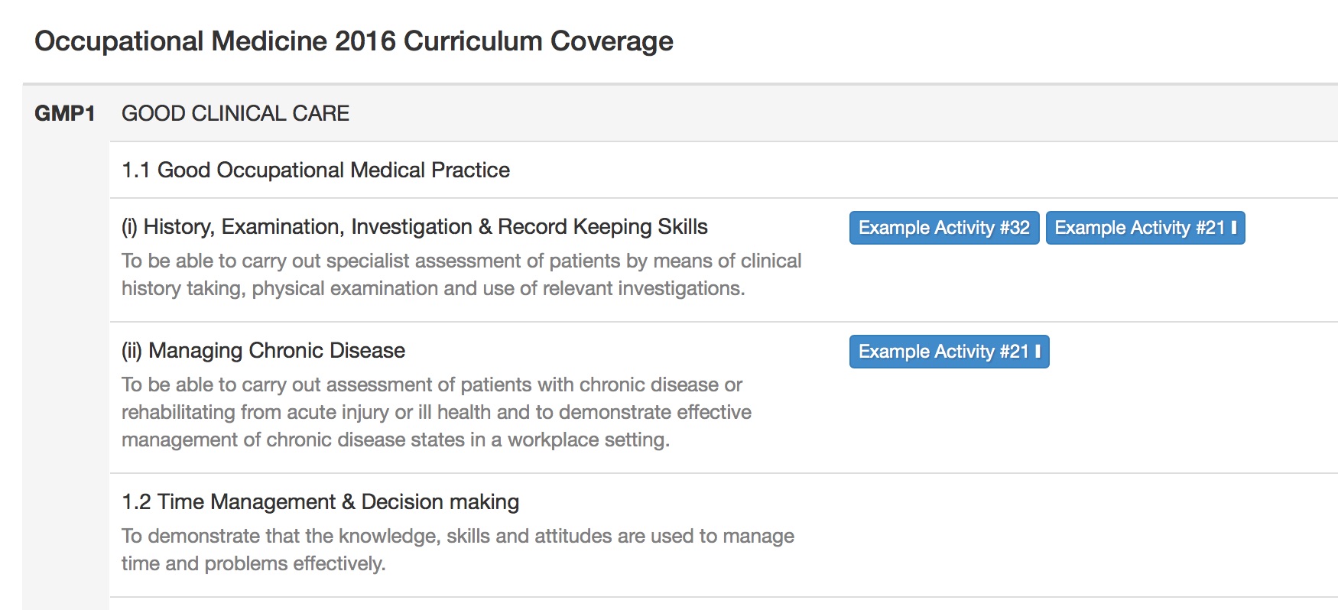Click bar icon on #21 in History row

(1233, 228)
